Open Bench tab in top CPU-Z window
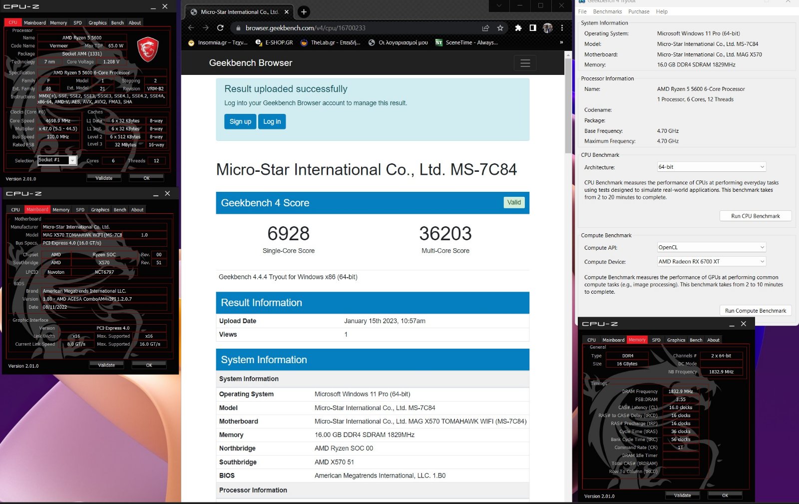 click(x=117, y=22)
